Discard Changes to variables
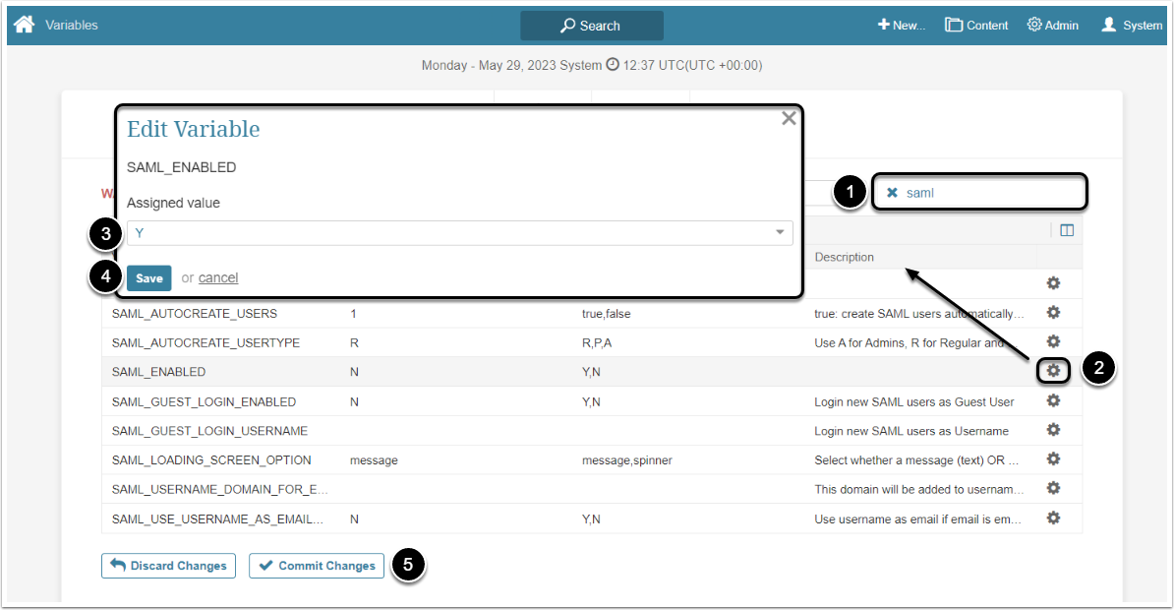The image size is (1174, 610). (x=168, y=566)
